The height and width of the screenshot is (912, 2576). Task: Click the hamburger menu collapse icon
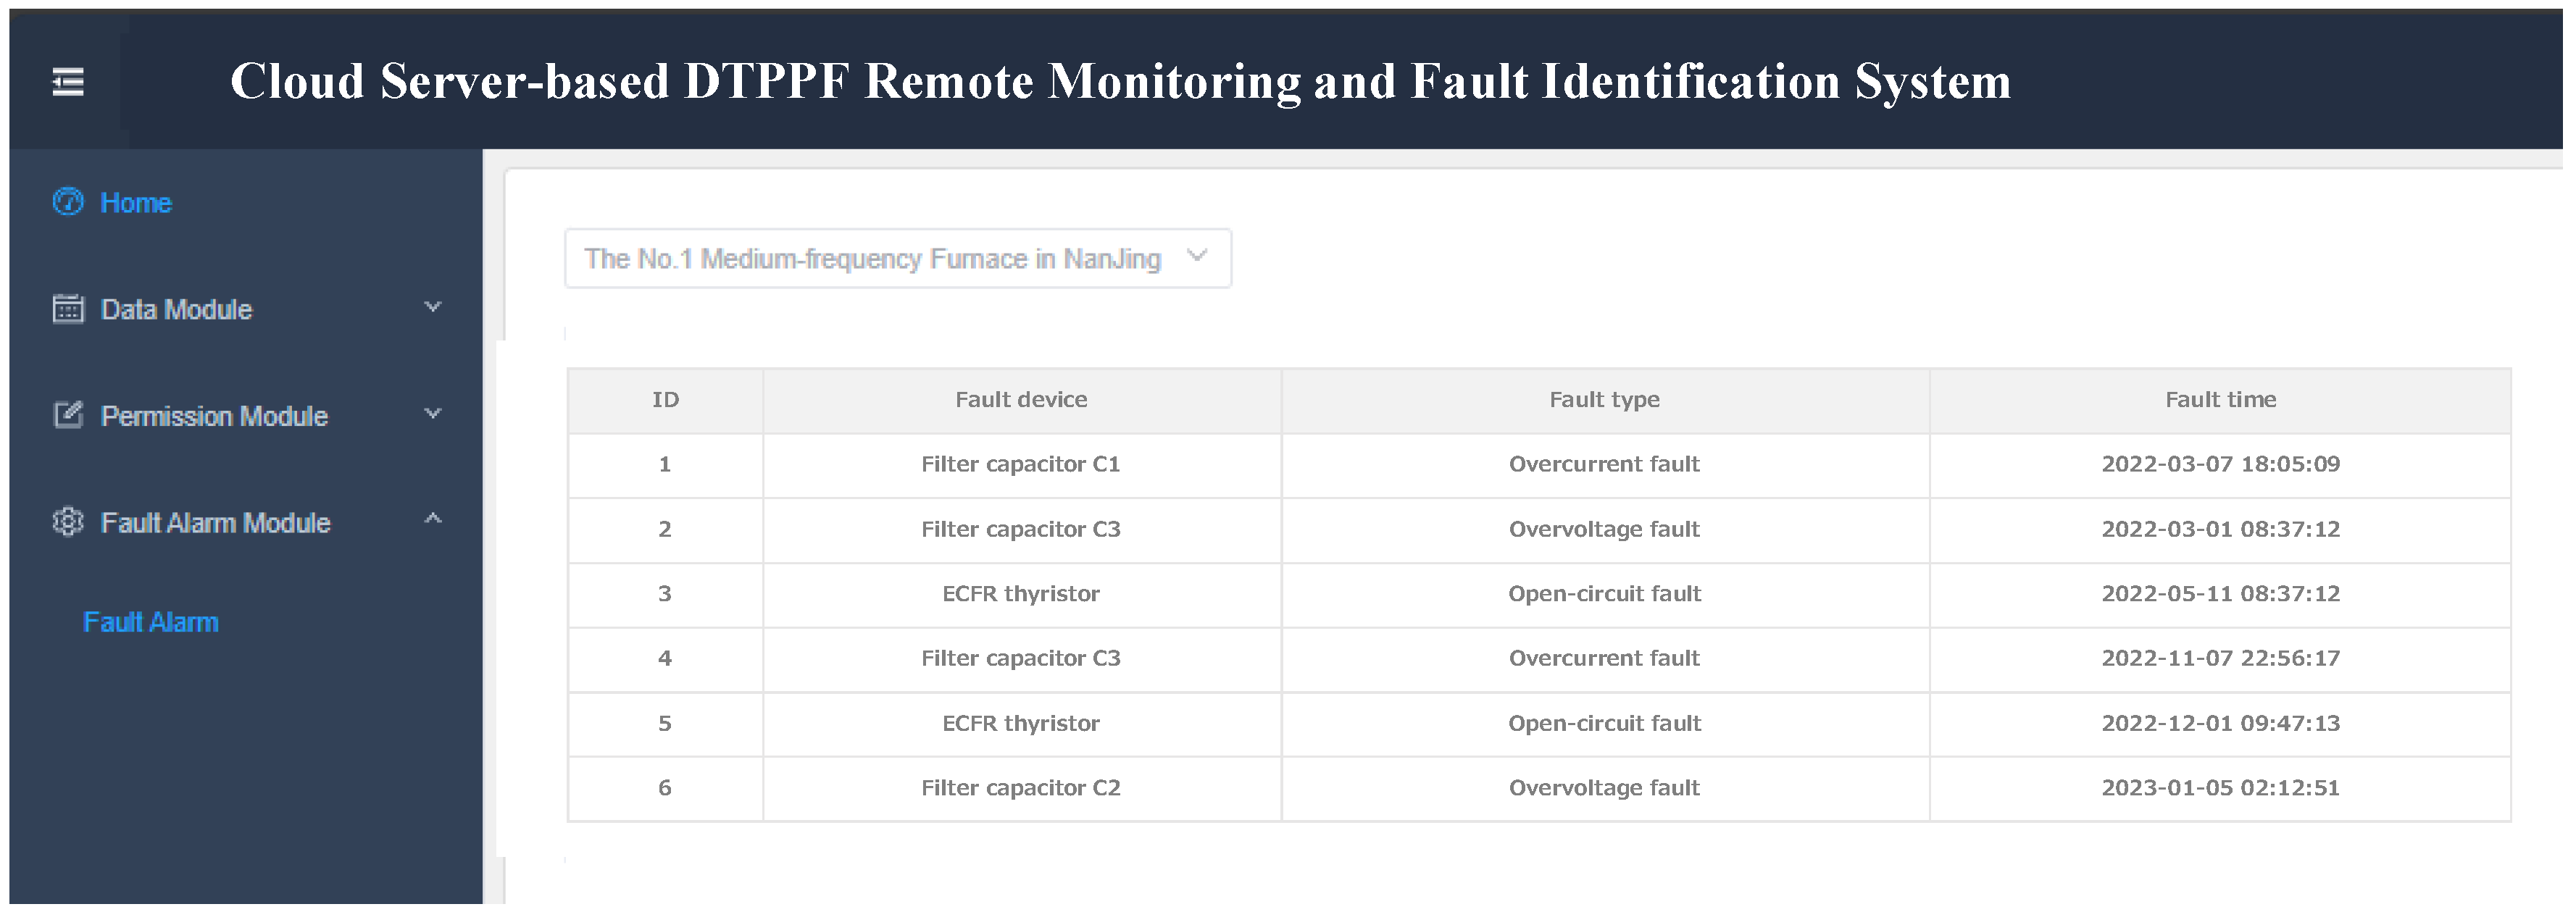pyautogui.click(x=68, y=82)
